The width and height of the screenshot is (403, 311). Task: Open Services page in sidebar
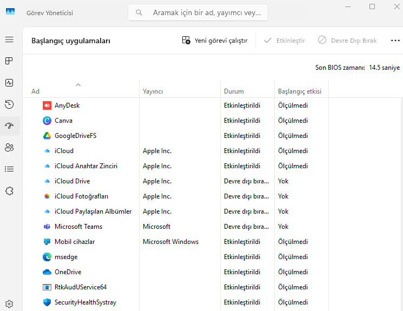point(9,191)
